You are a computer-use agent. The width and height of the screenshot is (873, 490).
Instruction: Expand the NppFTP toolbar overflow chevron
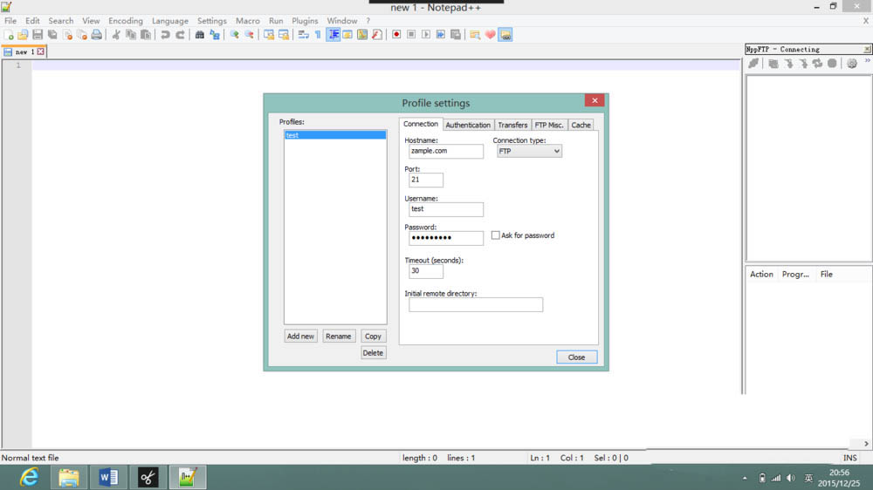click(867, 61)
